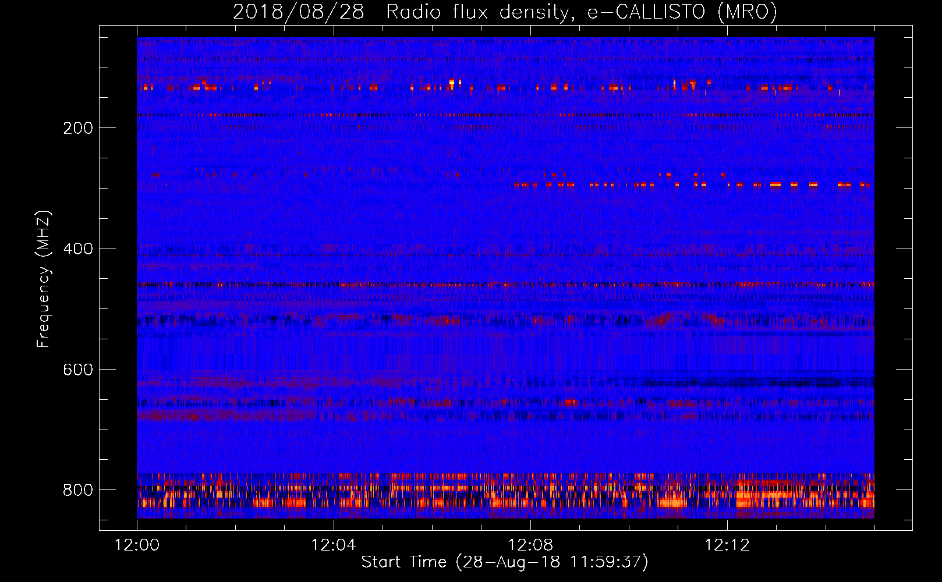Select the 'Frequency (MHZ)' axis label
The height and width of the screenshot is (582, 942).
43,279
